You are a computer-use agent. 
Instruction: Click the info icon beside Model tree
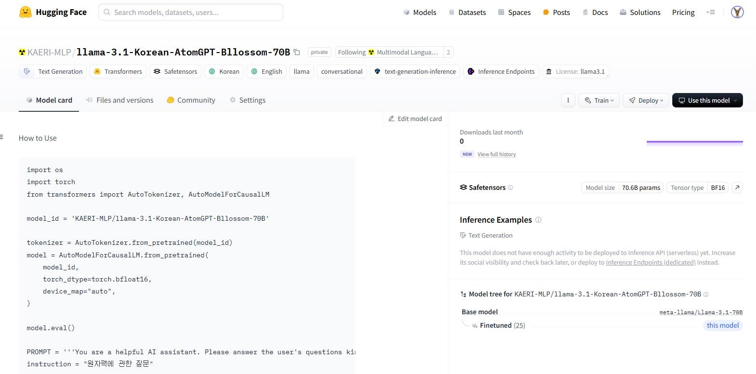click(706, 294)
